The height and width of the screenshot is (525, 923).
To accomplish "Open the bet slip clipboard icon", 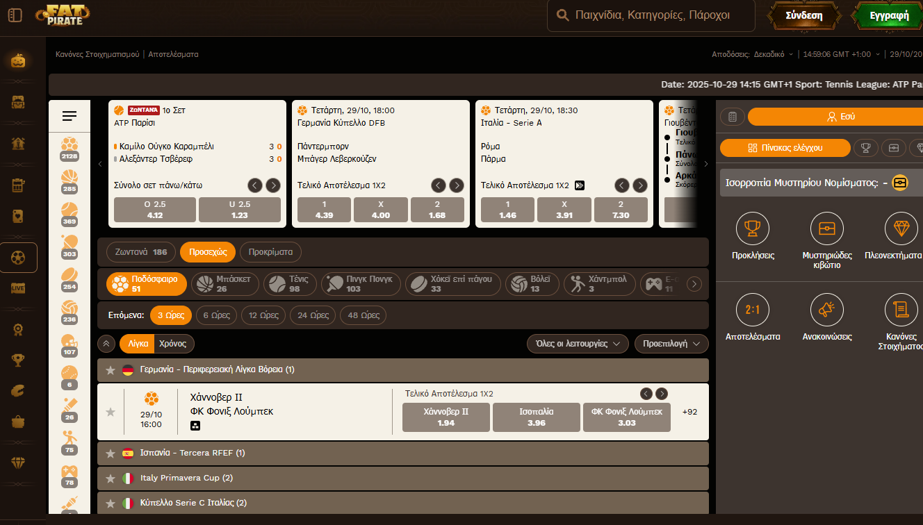I will point(732,117).
